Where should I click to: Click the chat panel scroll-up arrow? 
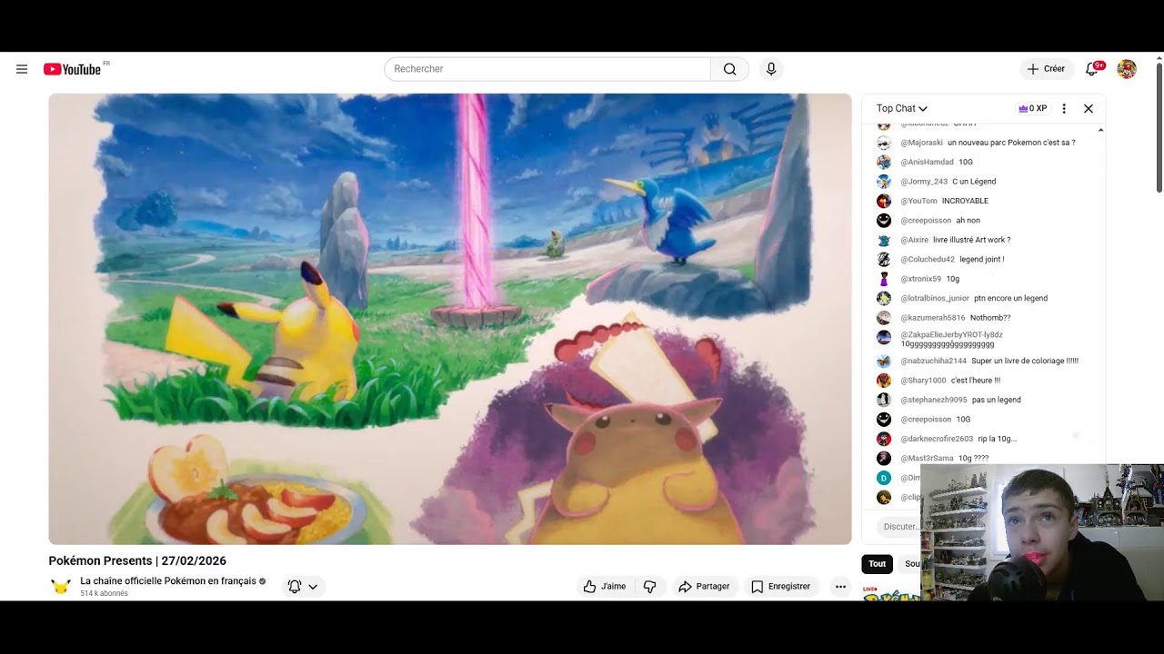[1101, 131]
